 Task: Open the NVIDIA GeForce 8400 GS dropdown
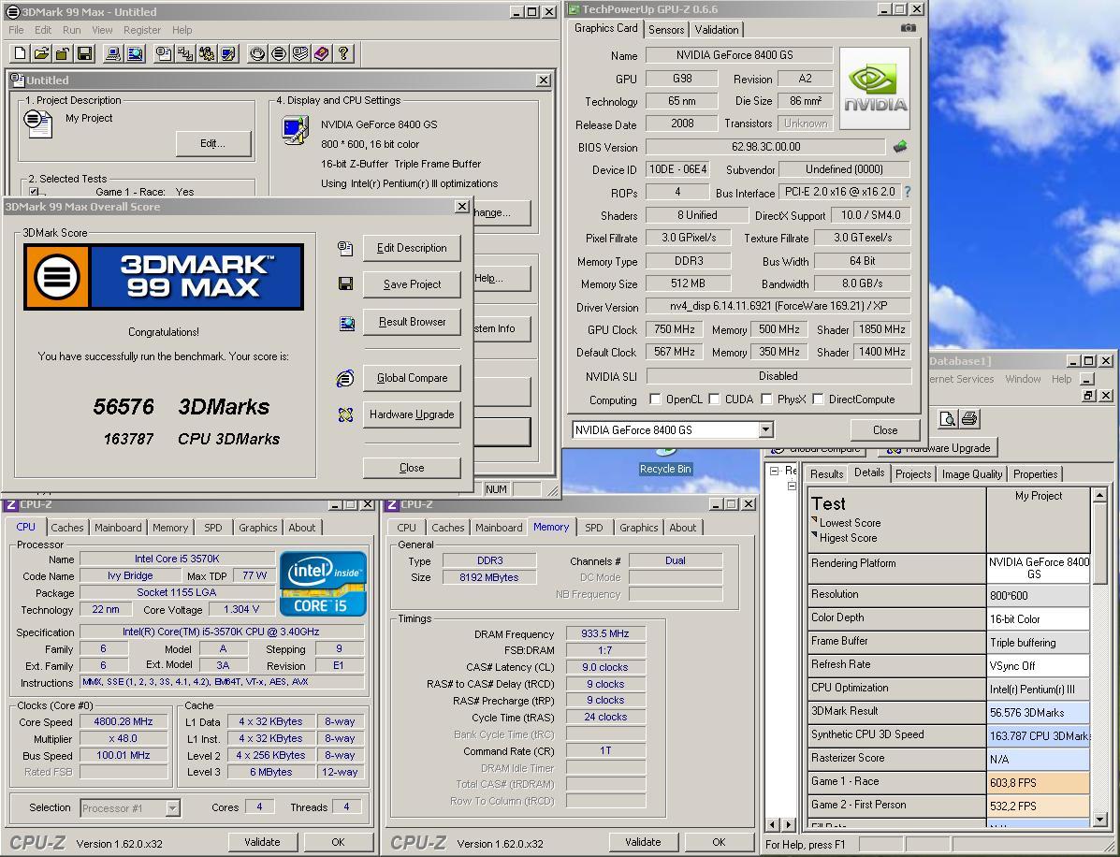pos(765,430)
